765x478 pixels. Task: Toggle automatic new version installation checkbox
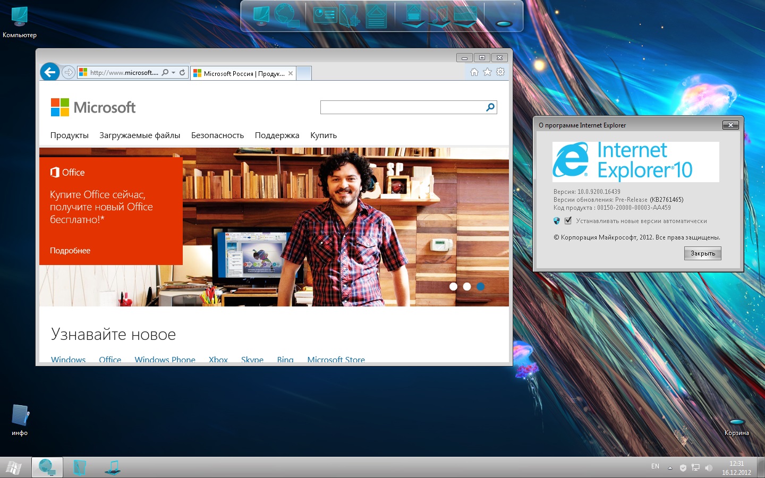click(568, 220)
